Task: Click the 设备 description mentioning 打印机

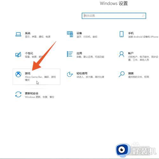Action: pos(87,37)
